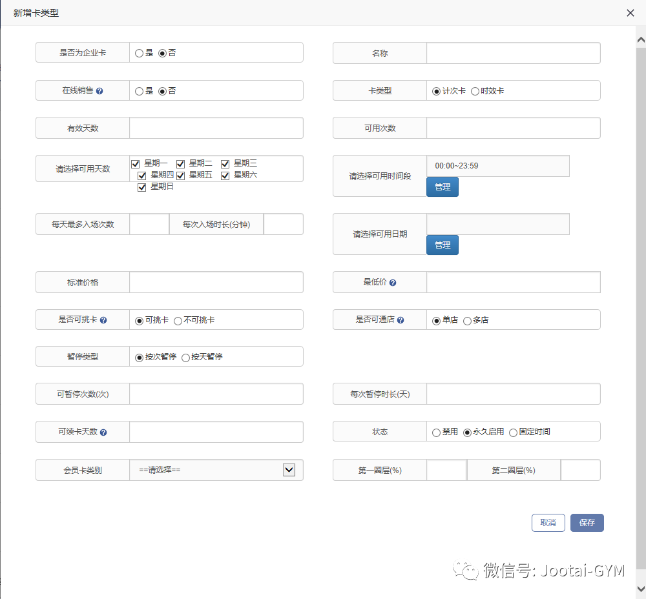Set pause type to 按天暂停
The width and height of the screenshot is (646, 599).
click(187, 356)
